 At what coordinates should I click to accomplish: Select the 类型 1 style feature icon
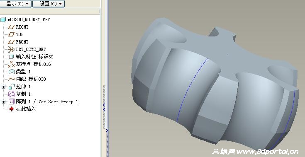coord(12,72)
